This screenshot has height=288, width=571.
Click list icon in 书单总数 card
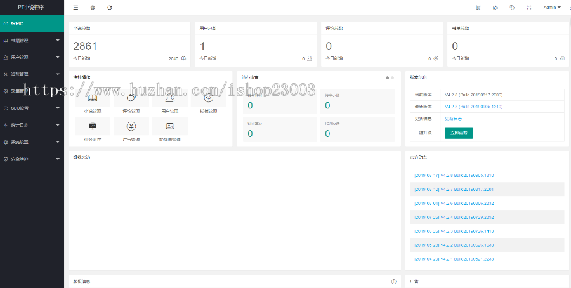tap(562, 58)
